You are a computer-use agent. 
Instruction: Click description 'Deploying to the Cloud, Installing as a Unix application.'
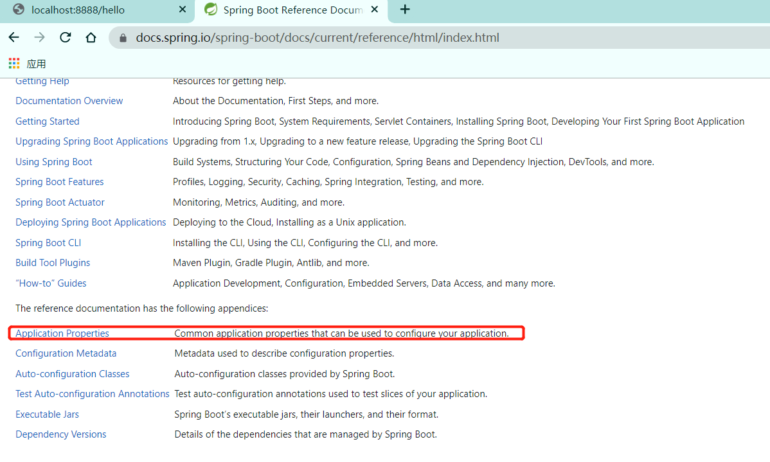289,222
